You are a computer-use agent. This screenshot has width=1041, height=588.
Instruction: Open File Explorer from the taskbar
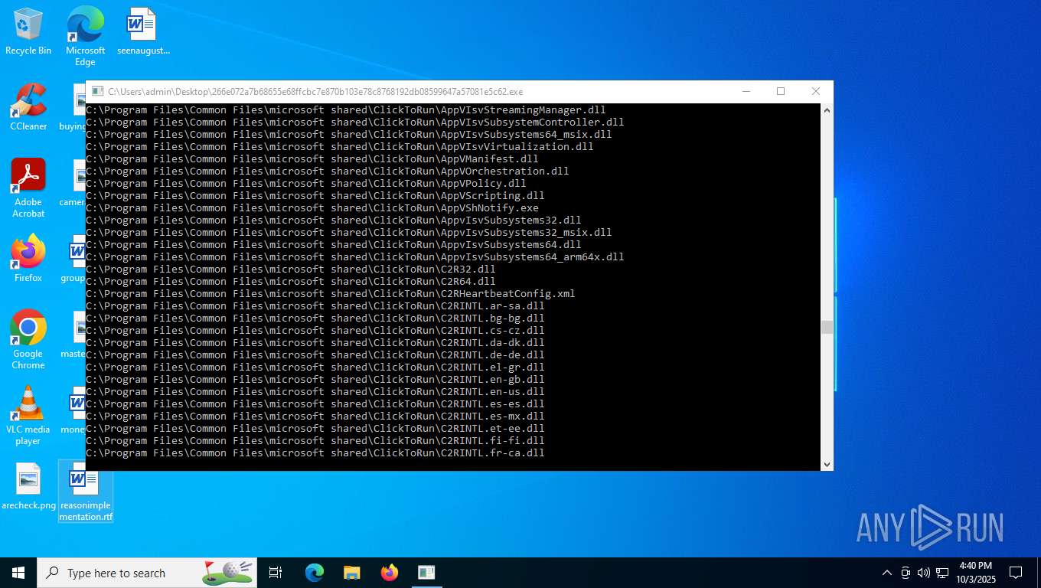tap(352, 573)
